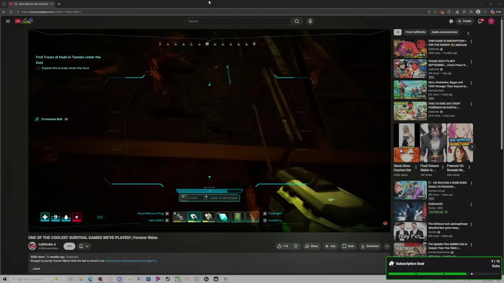Expand the description with ...more

(35, 269)
